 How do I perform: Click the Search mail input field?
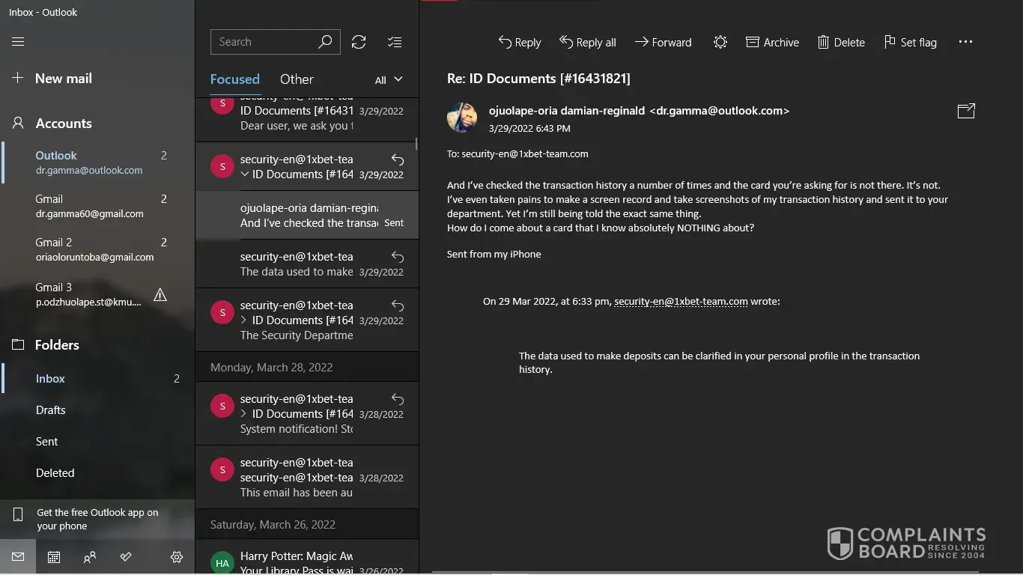click(264, 42)
